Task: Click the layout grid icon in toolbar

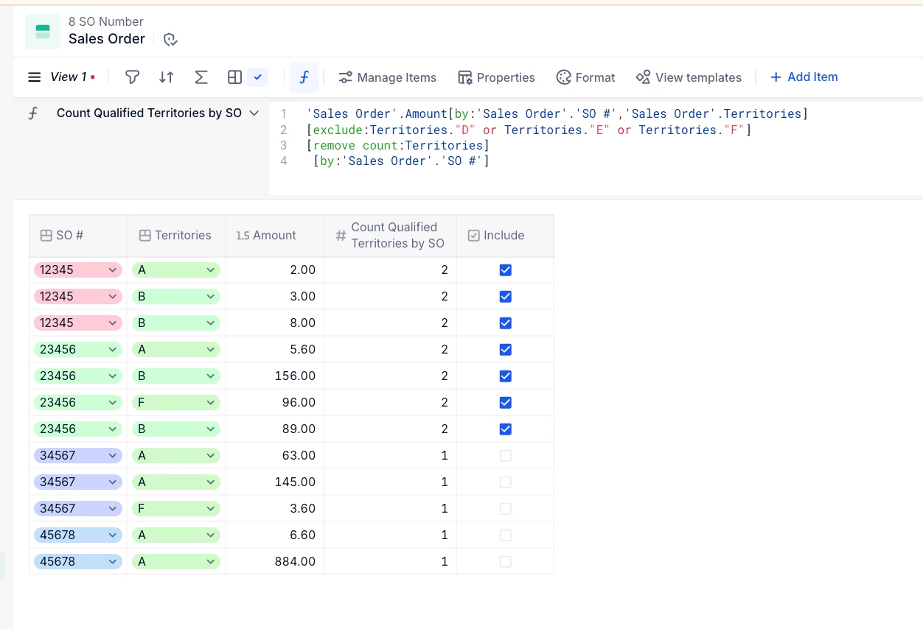Action: click(x=234, y=77)
